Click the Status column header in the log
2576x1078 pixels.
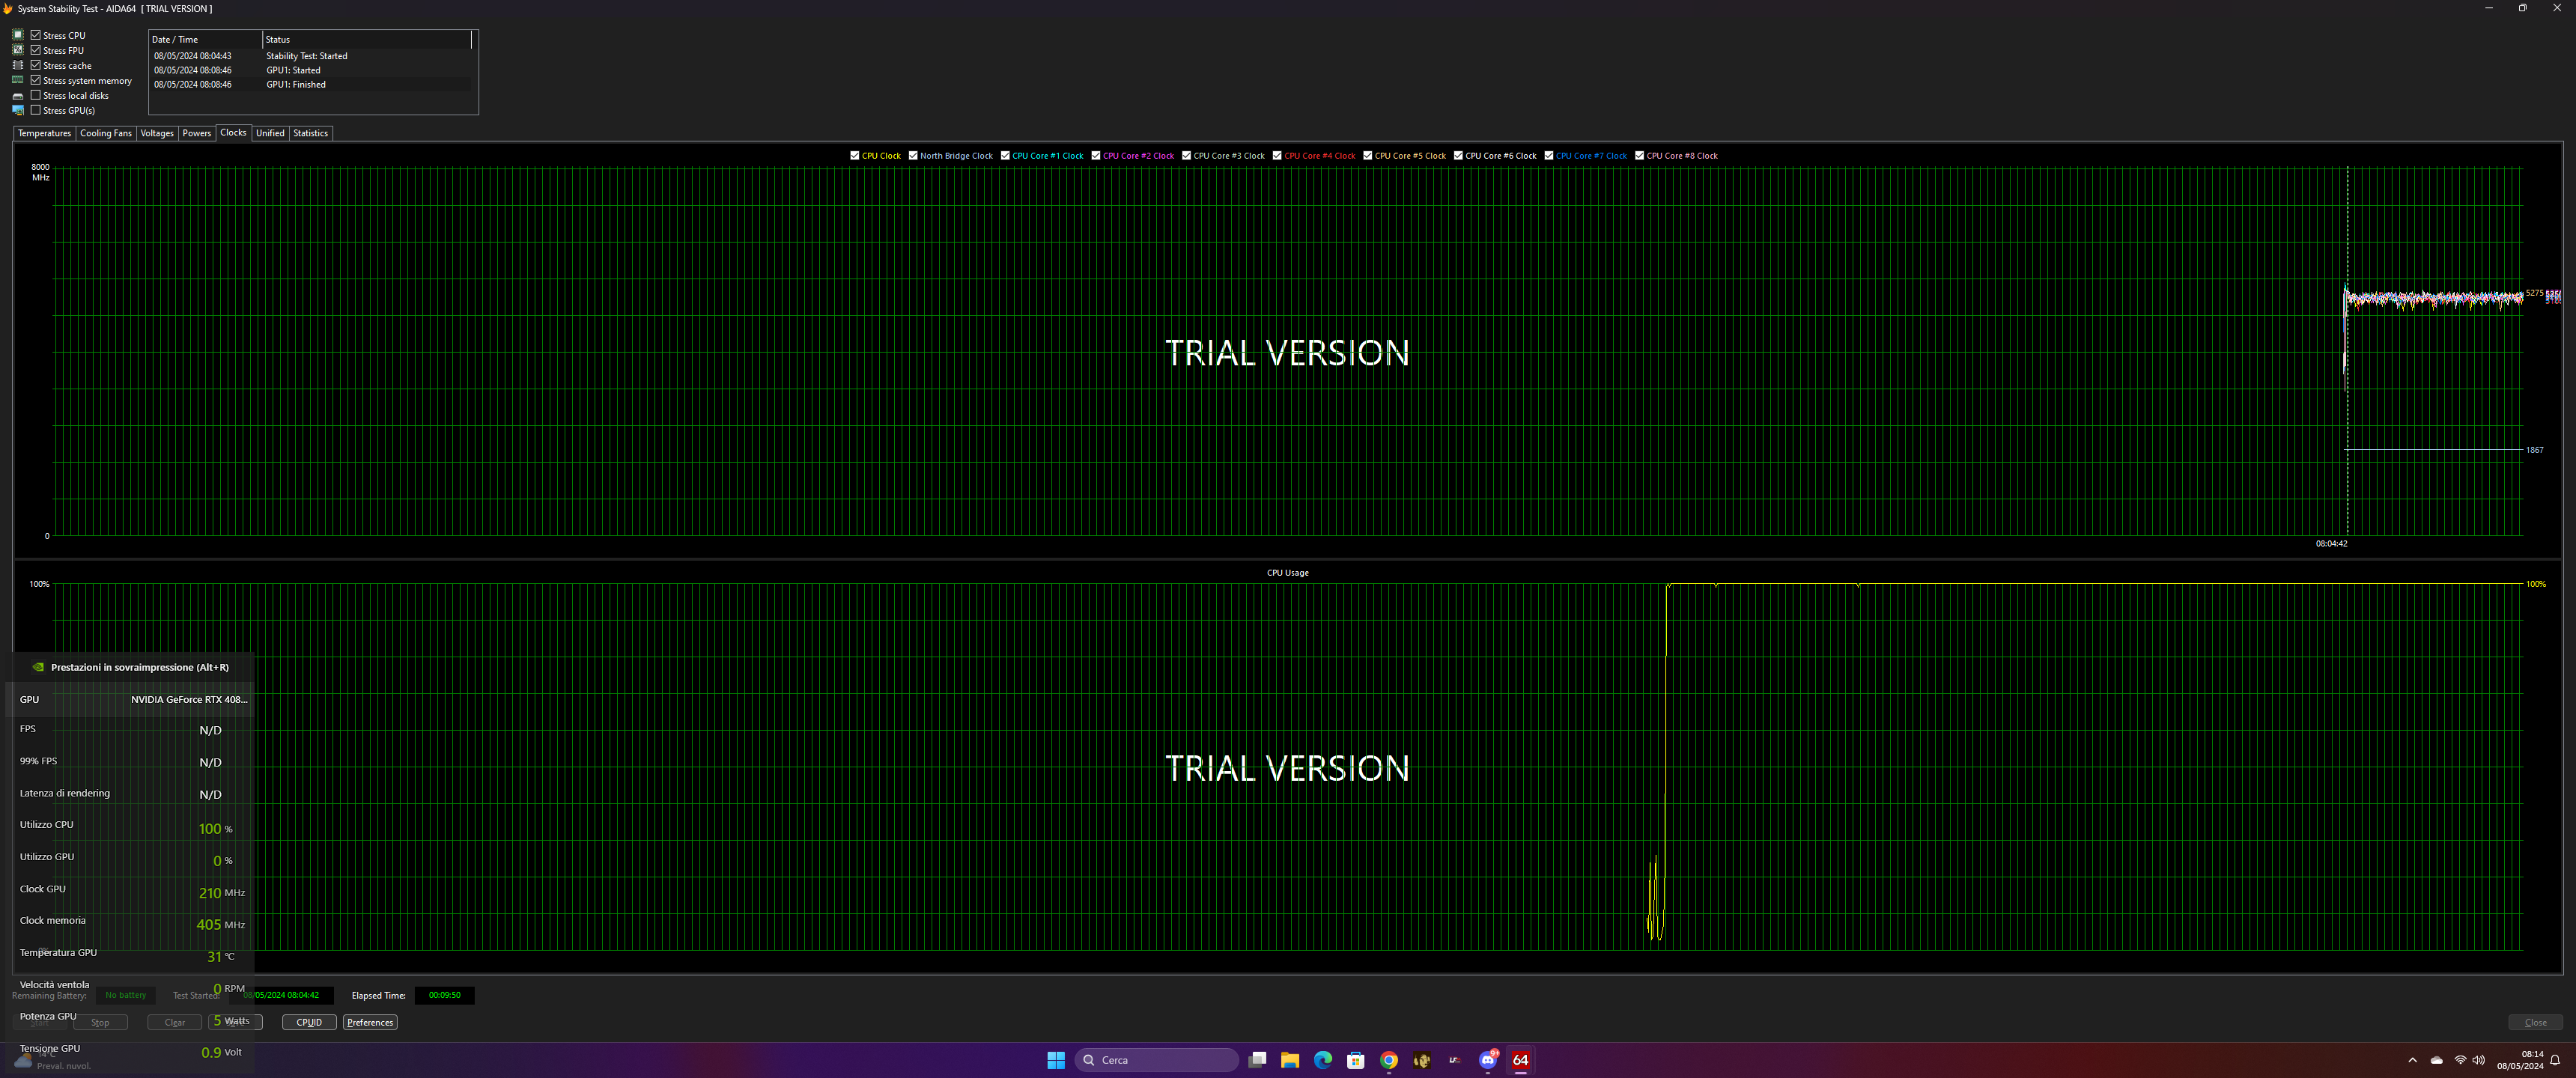click(x=367, y=40)
